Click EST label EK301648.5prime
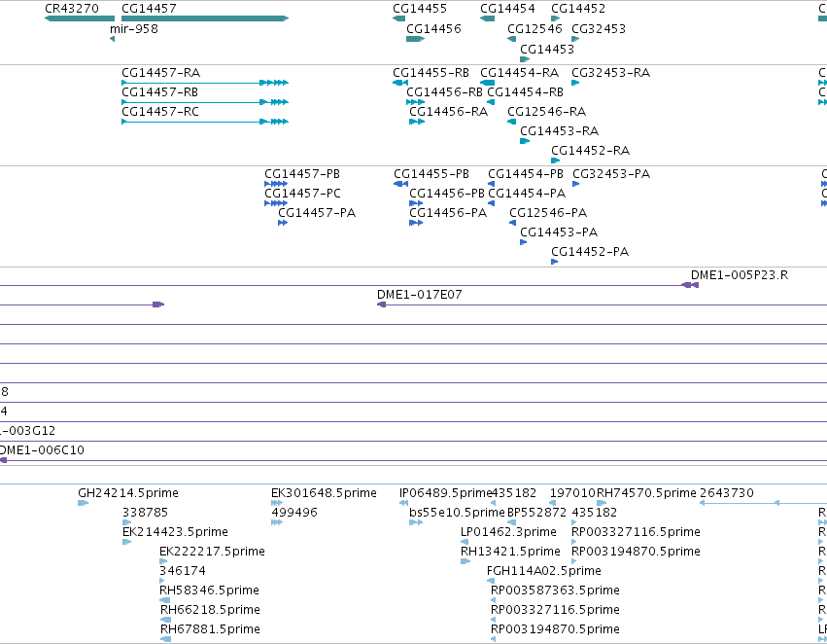Screen dimensions: 827x644 [x=324, y=493]
